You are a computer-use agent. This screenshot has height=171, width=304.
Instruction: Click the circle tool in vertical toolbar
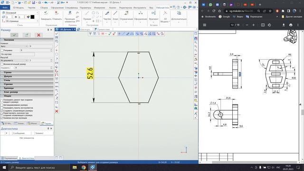click(x=57, y=54)
